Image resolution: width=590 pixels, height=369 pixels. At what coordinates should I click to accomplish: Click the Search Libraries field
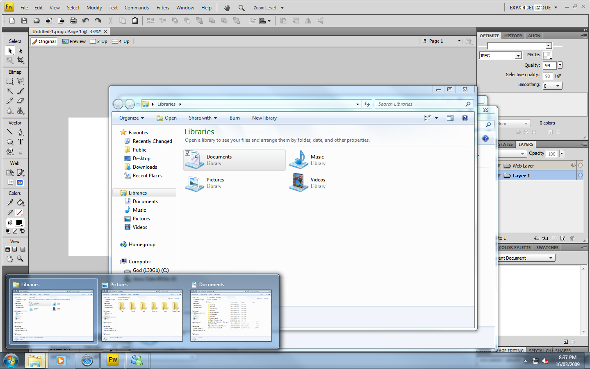point(424,104)
